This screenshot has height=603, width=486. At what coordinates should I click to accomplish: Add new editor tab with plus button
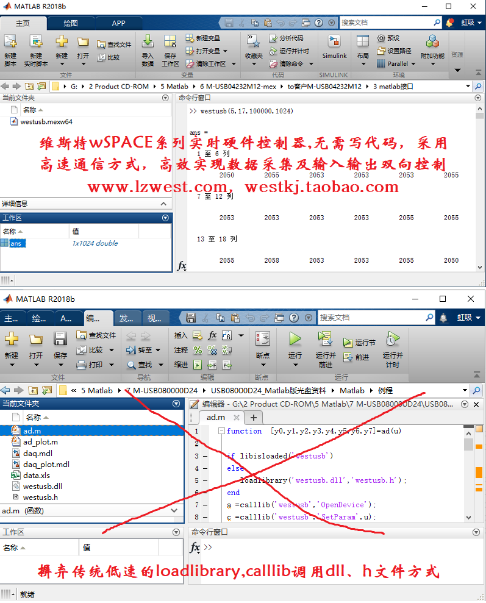pyautogui.click(x=254, y=417)
